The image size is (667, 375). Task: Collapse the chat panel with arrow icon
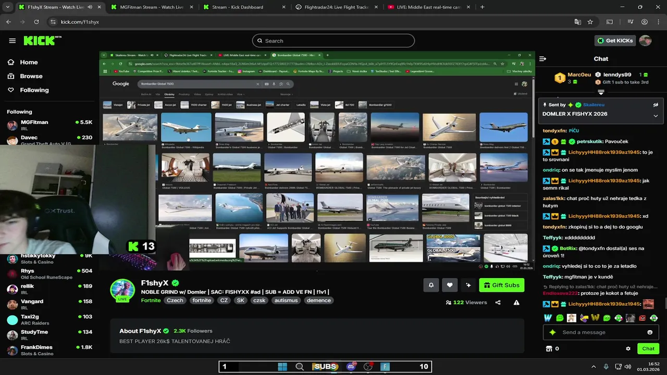[x=542, y=59]
